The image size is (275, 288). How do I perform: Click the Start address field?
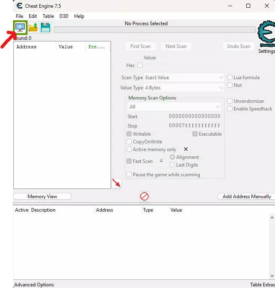(181, 116)
